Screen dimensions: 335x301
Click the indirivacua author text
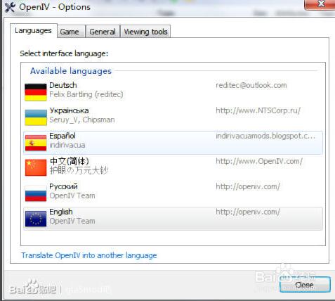[67, 145]
